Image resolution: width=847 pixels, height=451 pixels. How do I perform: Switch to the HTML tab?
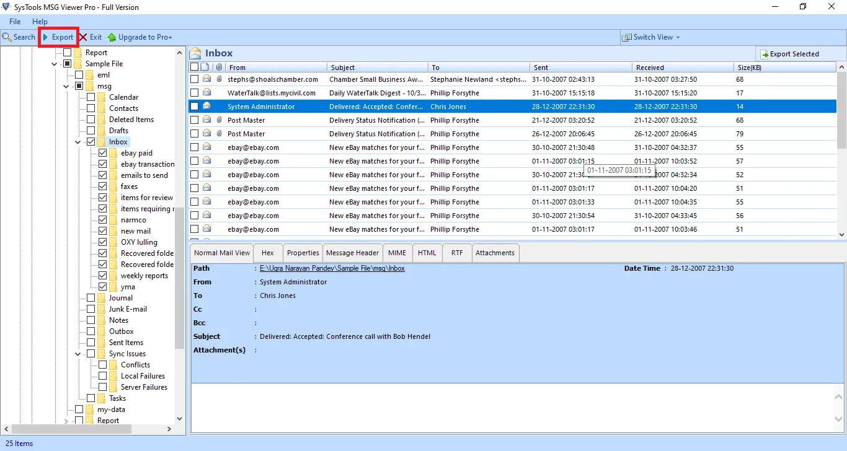click(x=427, y=253)
